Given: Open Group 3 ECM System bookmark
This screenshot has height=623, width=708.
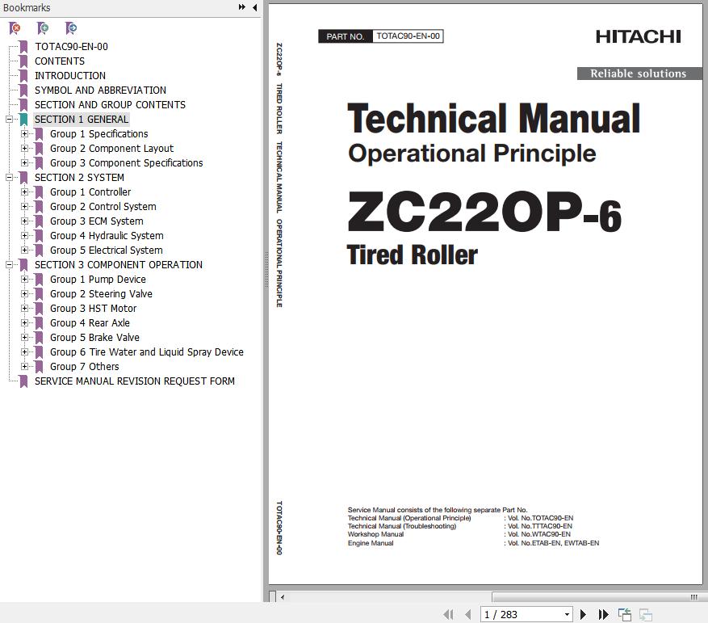Looking at the screenshot, I should [97, 221].
